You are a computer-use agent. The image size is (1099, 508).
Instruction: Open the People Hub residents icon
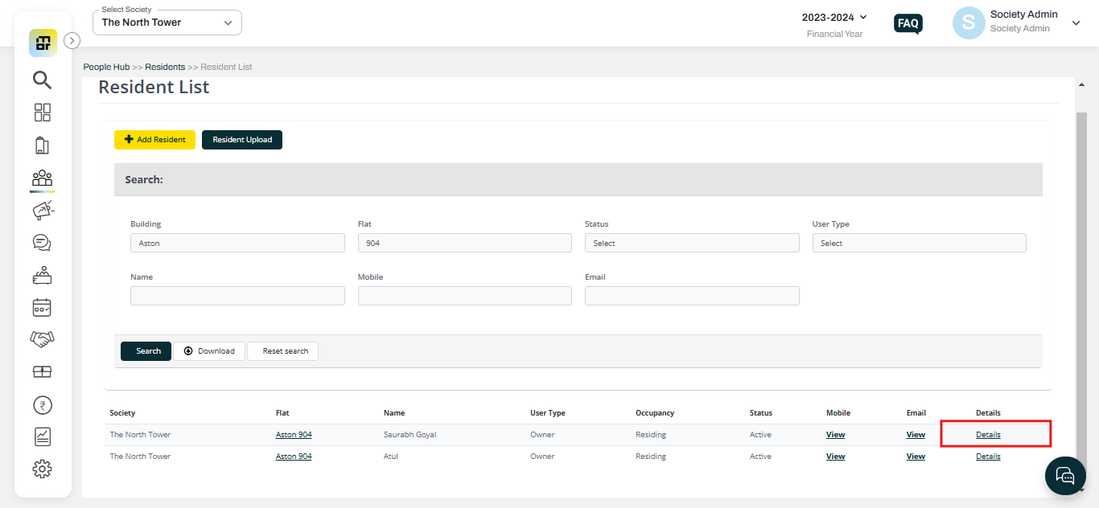coord(43,178)
